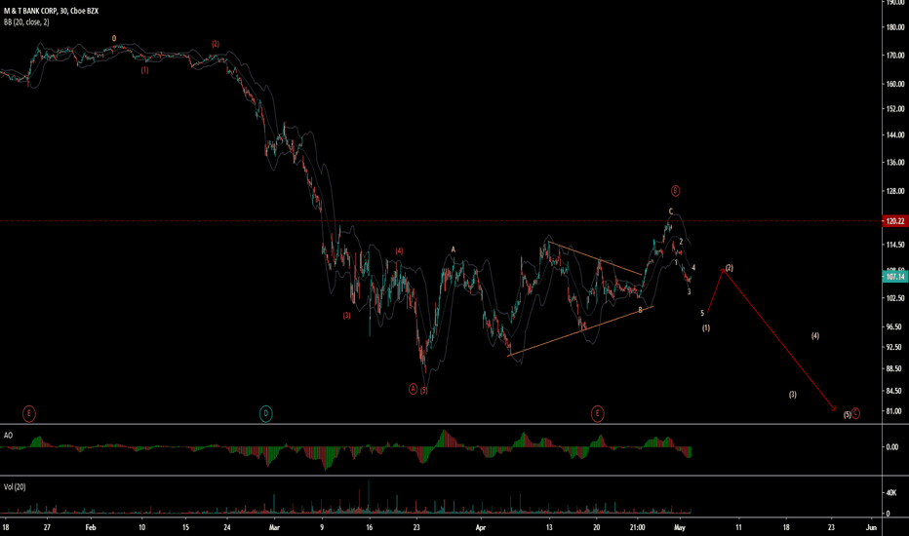Select the orange 0 wave label
Image resolution: width=909 pixels, height=536 pixels.
pyautogui.click(x=114, y=39)
